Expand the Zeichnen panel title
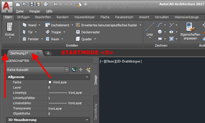This screenshot has width=205, height=123. (161, 45)
